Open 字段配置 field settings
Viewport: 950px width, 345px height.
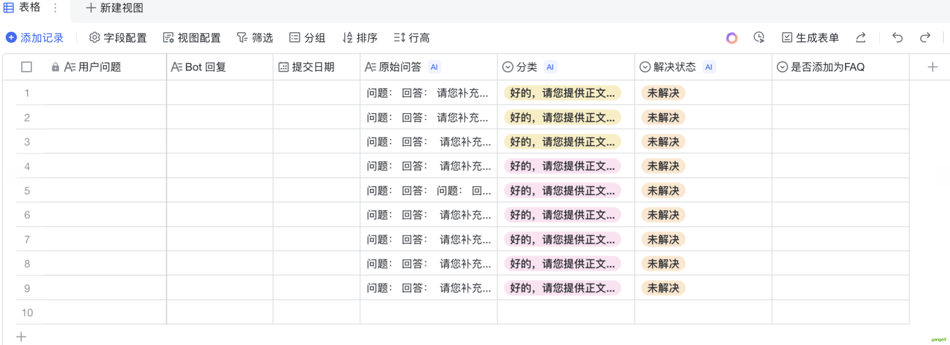click(x=118, y=37)
